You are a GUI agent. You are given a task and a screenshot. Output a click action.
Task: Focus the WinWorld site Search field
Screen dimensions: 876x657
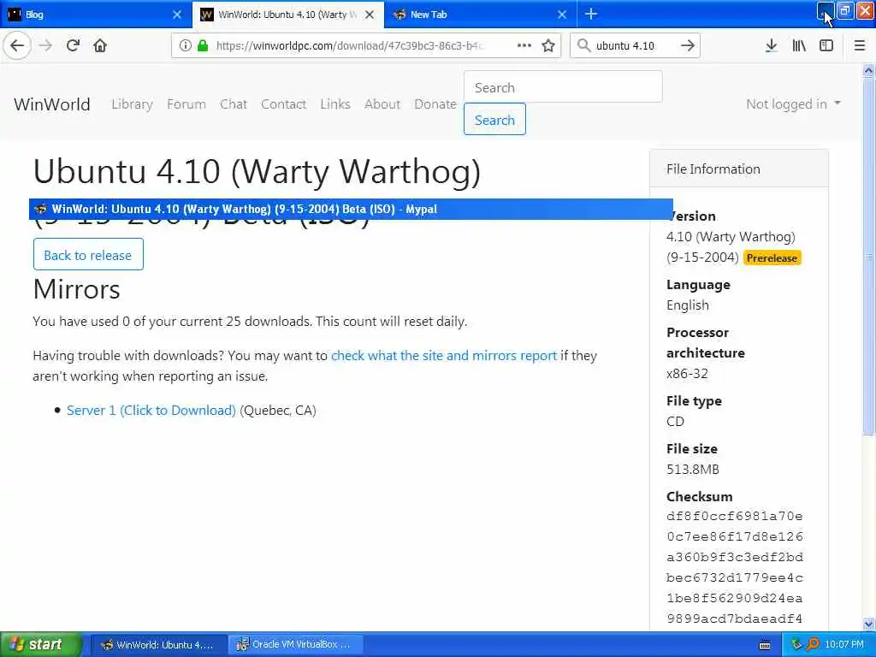(563, 87)
